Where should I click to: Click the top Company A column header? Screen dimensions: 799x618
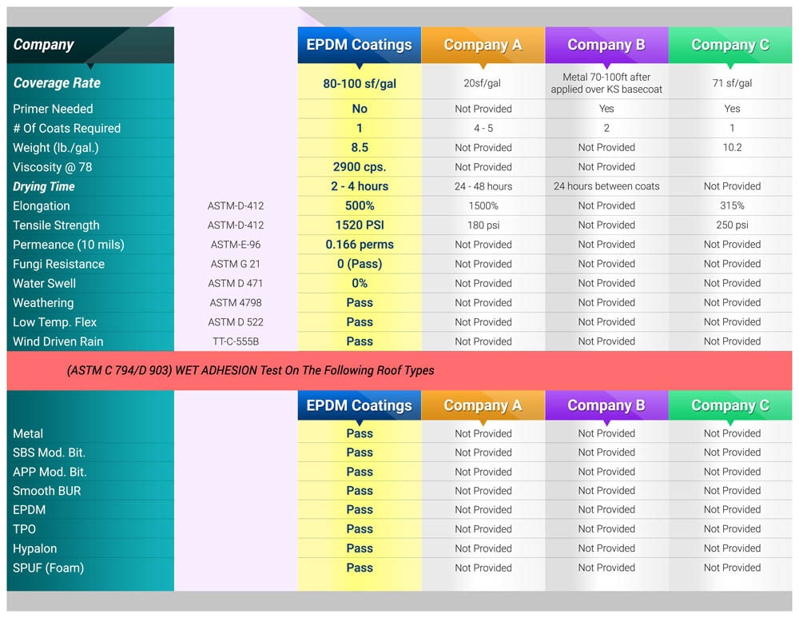[x=483, y=45]
